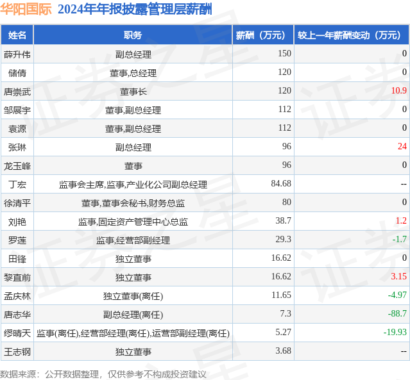Click the red salary change 10.9
Viewport: 410px width, 380px height.
398,90
